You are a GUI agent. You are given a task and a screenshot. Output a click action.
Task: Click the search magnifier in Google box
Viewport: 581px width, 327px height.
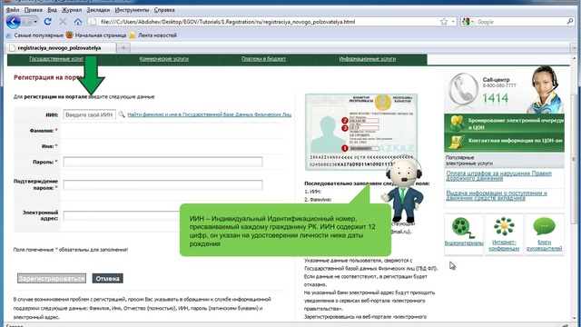(x=570, y=22)
